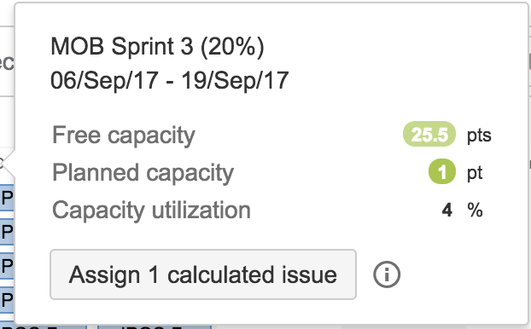Click Assign 1 calculated issue button

[x=203, y=274]
